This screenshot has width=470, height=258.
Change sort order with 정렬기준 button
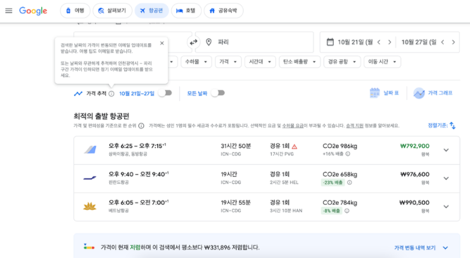click(442, 125)
